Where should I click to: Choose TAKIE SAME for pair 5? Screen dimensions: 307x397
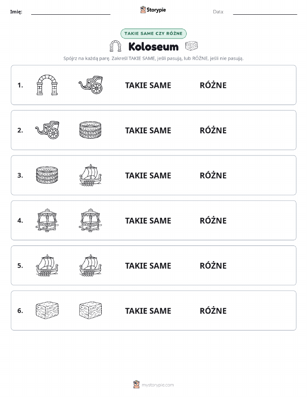click(x=148, y=265)
